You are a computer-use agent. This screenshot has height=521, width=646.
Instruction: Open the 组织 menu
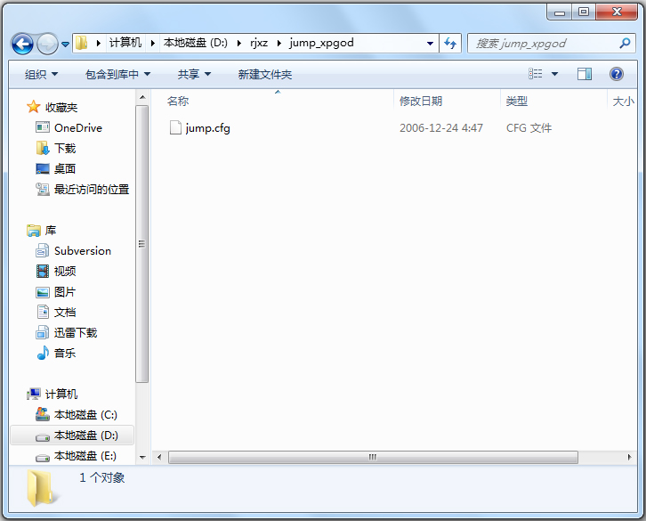(41, 75)
